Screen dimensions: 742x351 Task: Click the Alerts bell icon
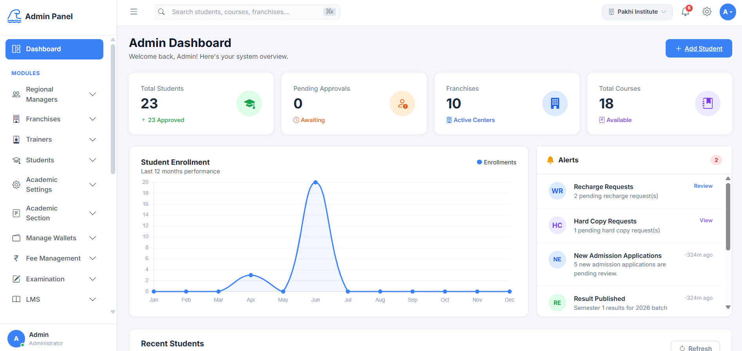point(550,160)
